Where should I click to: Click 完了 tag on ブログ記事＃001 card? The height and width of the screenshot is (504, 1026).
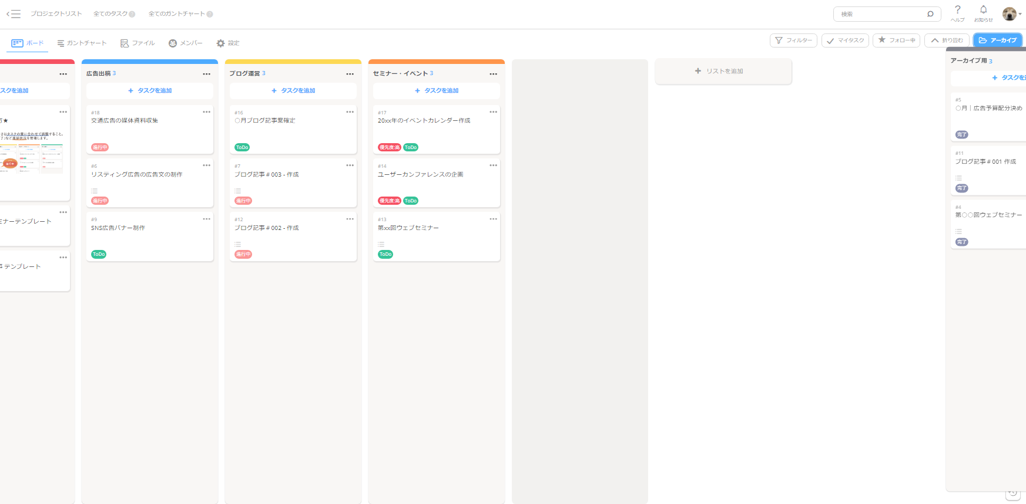pyautogui.click(x=961, y=188)
